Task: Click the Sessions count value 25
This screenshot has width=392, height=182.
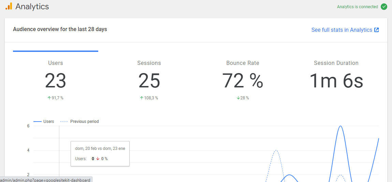Action: tap(149, 81)
